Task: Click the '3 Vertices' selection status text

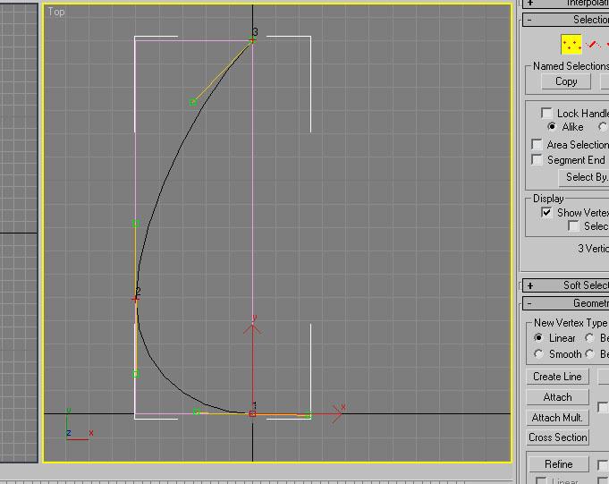Action: point(593,249)
